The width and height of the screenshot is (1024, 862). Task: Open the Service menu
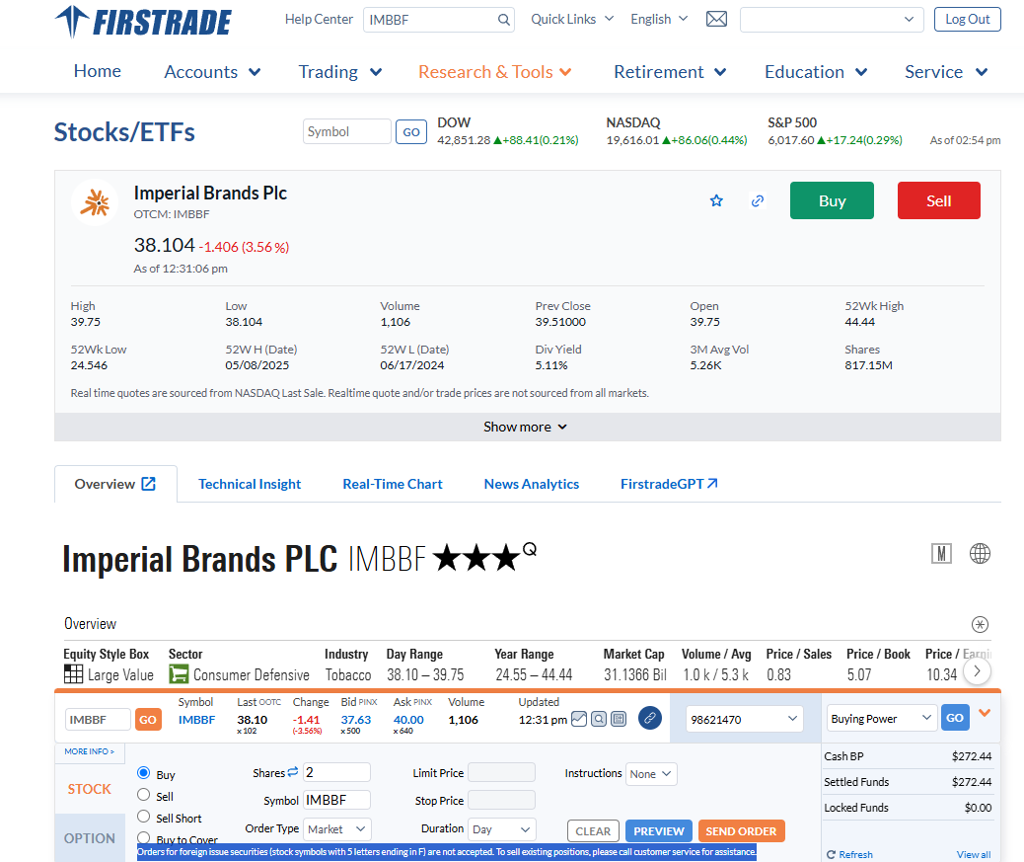pos(946,72)
